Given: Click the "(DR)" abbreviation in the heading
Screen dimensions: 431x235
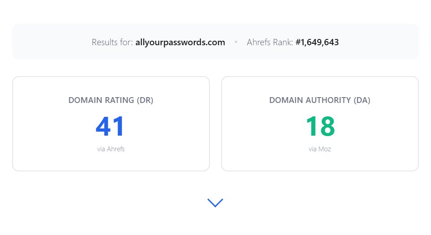Looking at the screenshot, I should pyautogui.click(x=145, y=100).
